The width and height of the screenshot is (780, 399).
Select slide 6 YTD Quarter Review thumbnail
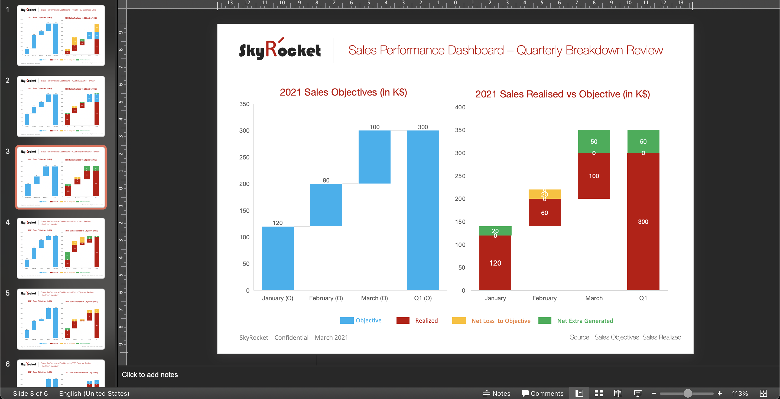[61, 373]
